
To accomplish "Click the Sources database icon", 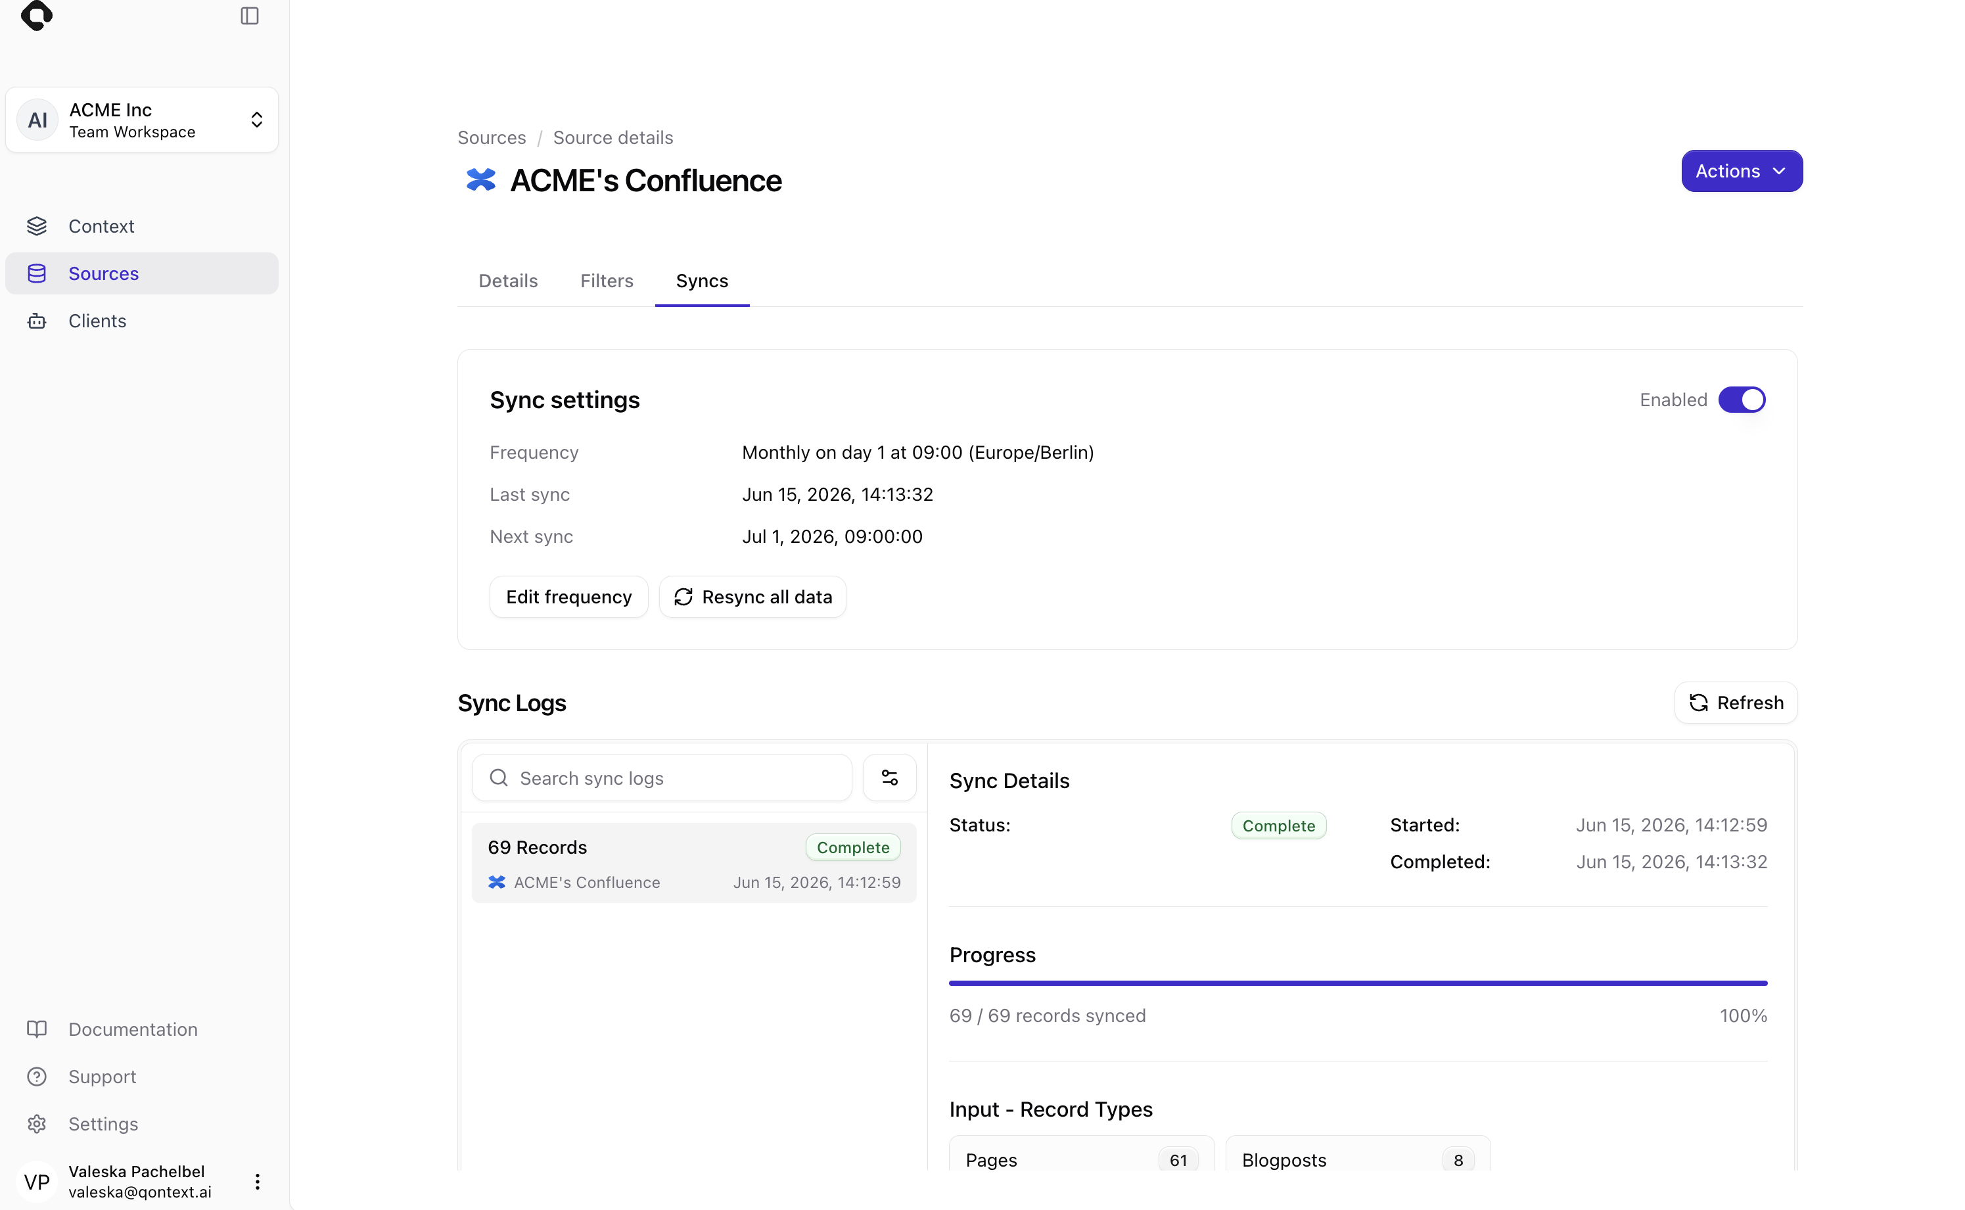I will (x=37, y=273).
